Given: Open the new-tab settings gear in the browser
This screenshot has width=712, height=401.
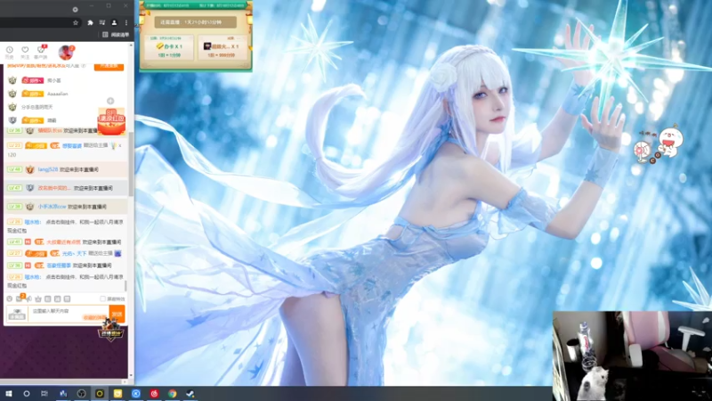Looking at the screenshot, I should [76, 10].
